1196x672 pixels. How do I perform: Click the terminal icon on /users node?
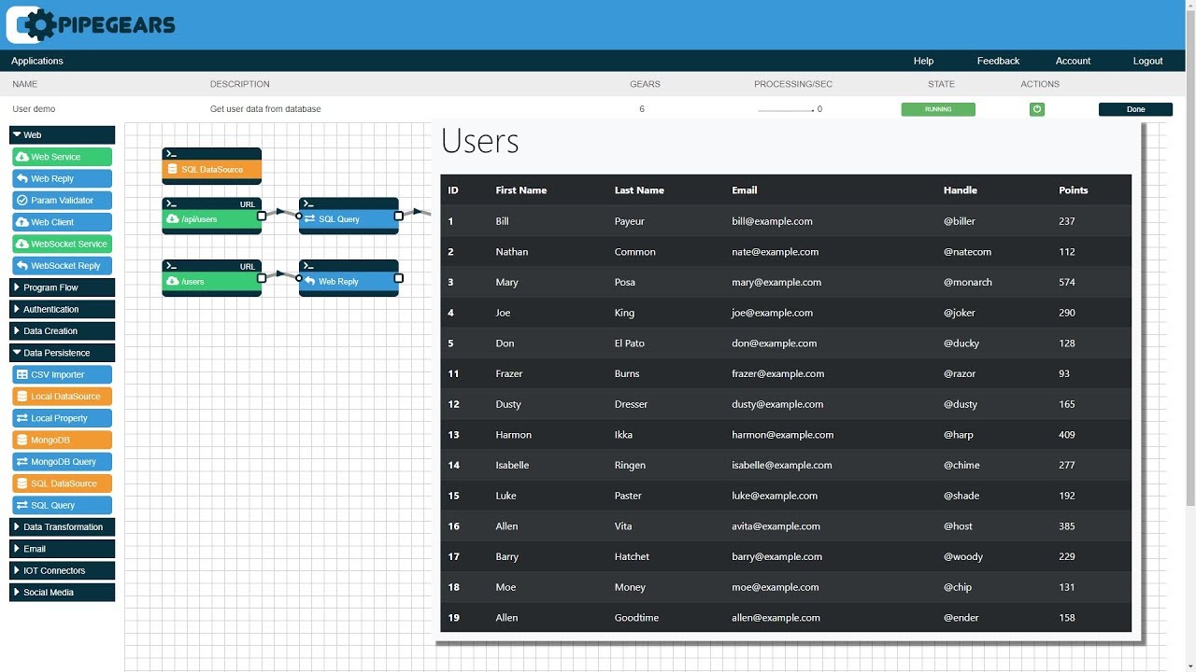pos(171,266)
